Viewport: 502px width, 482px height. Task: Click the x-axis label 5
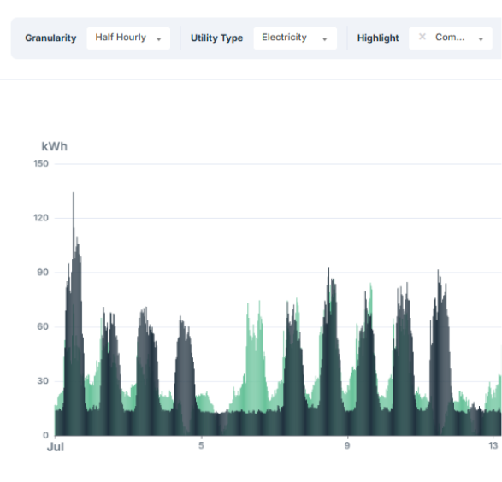point(201,445)
